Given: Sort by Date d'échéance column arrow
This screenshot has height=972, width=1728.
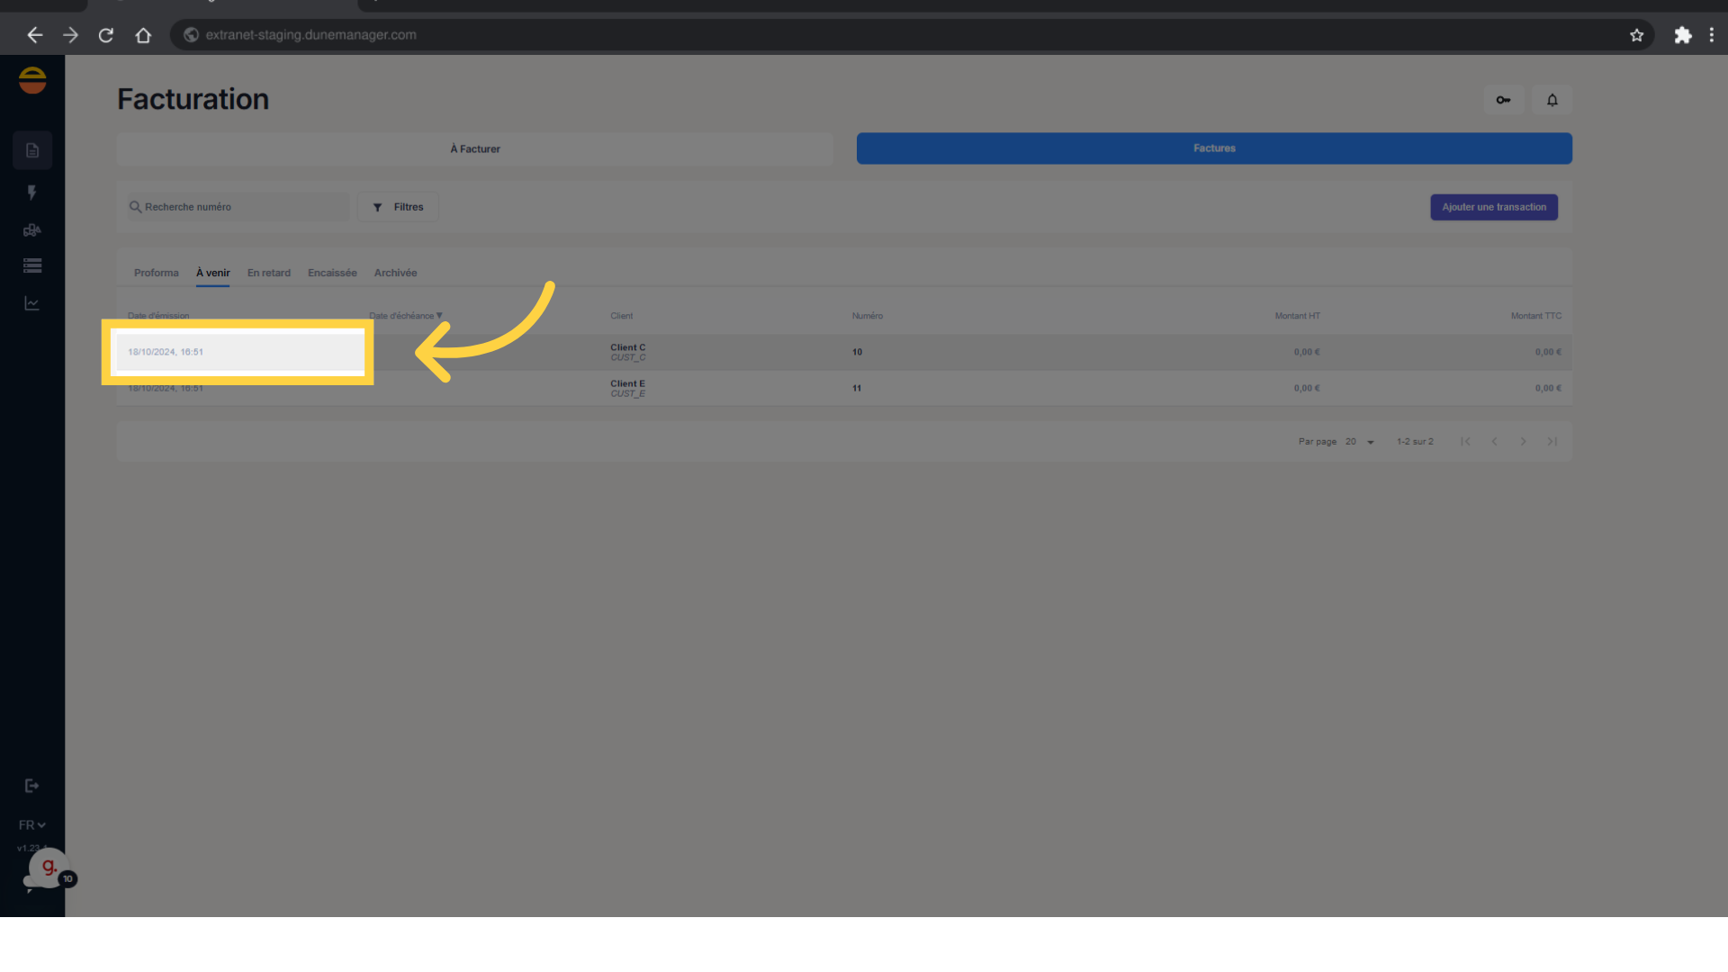Looking at the screenshot, I should [x=439, y=316].
